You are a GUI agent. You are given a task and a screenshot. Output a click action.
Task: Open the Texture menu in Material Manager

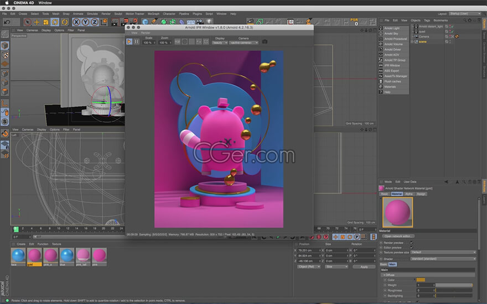coord(56,244)
